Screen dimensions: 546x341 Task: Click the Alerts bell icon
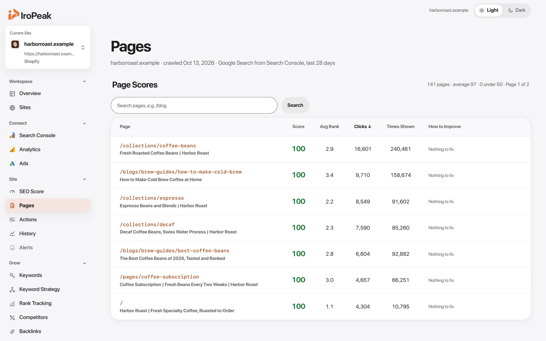pos(12,248)
